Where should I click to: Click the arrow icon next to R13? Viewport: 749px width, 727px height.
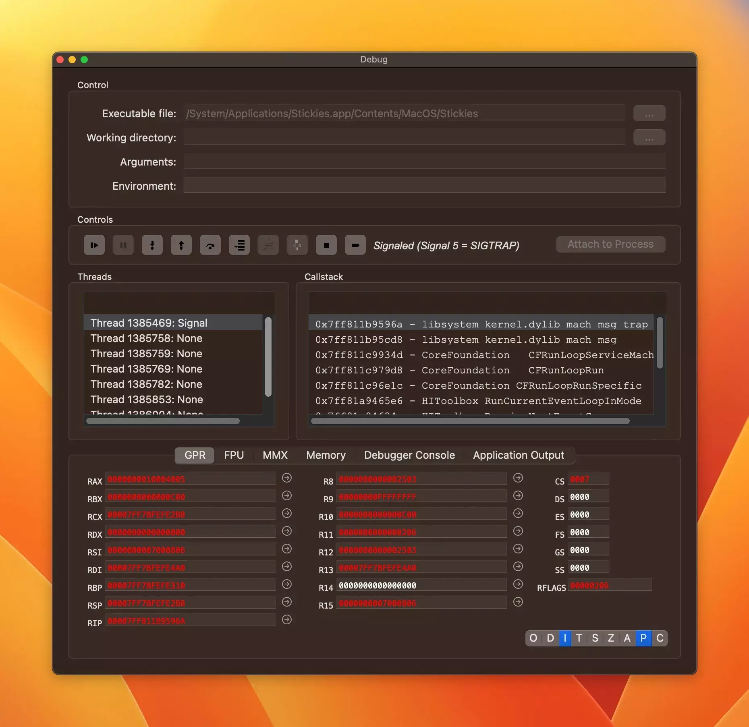pos(518,567)
